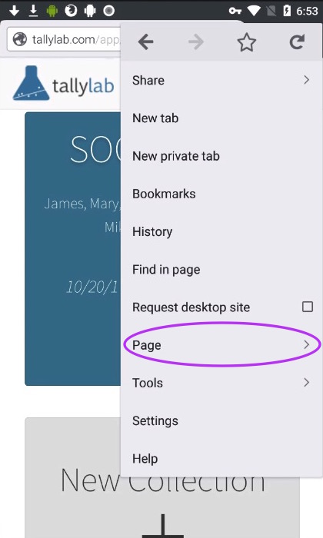Viewport: 323px width, 538px height.
Task: Expand the Tools submenu chevron
Action: 307,382
